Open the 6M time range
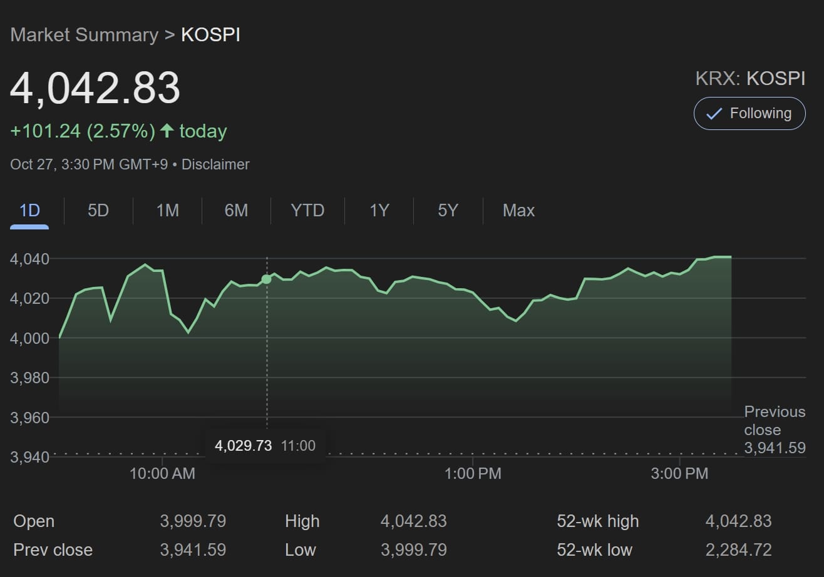The height and width of the screenshot is (577, 824). click(x=235, y=211)
